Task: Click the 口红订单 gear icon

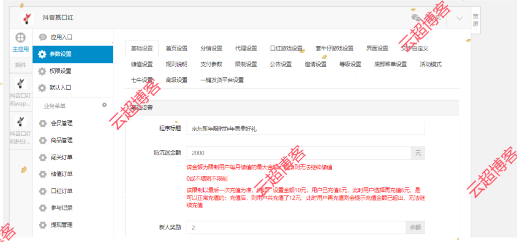Action: pos(43,191)
